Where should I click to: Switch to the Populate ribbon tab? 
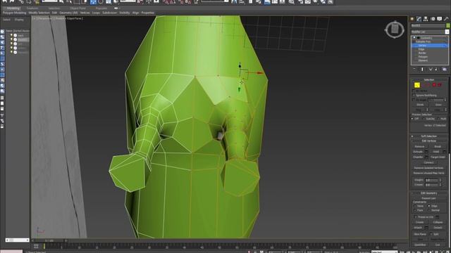pos(101,8)
